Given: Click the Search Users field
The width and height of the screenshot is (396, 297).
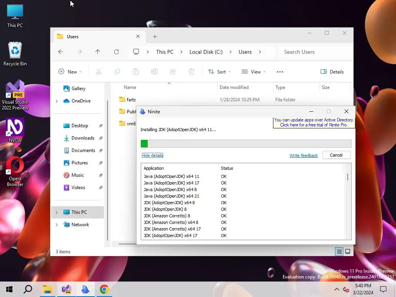Looking at the screenshot, I should pos(316,52).
